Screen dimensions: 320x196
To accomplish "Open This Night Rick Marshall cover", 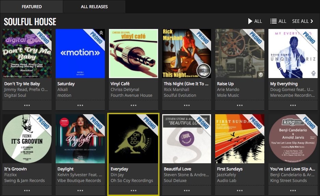I will coord(186,54).
